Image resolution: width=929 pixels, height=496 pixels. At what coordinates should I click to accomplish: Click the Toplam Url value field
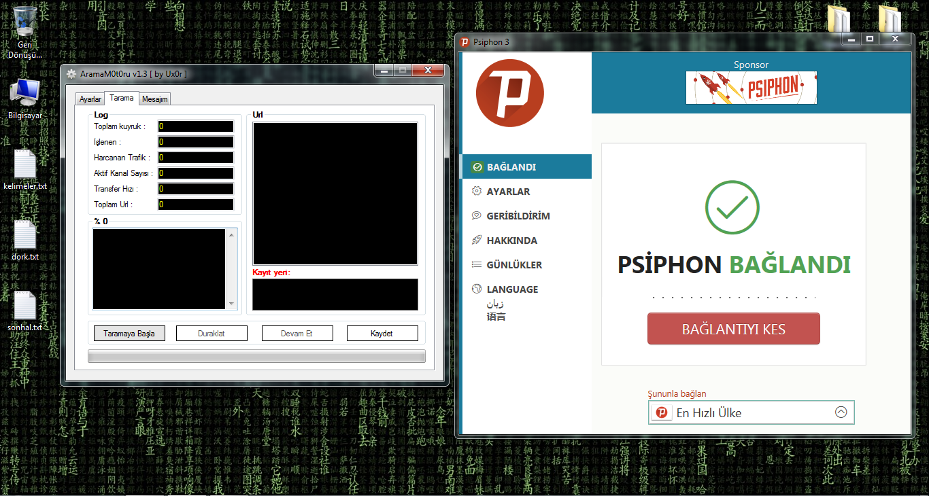point(196,205)
